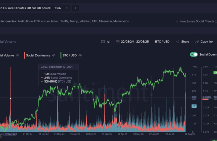Screen dimensions: 217x141
Task: Select the Social Dominance metric label
Action: [x=38, y=55]
